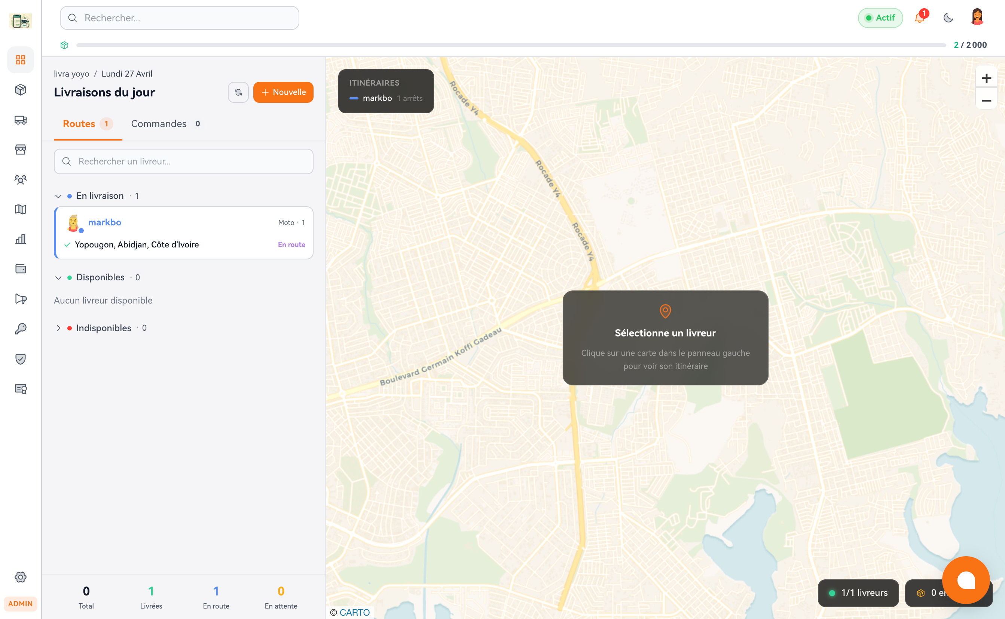Open the store shop sidebar icon
The width and height of the screenshot is (1005, 619).
(21, 150)
